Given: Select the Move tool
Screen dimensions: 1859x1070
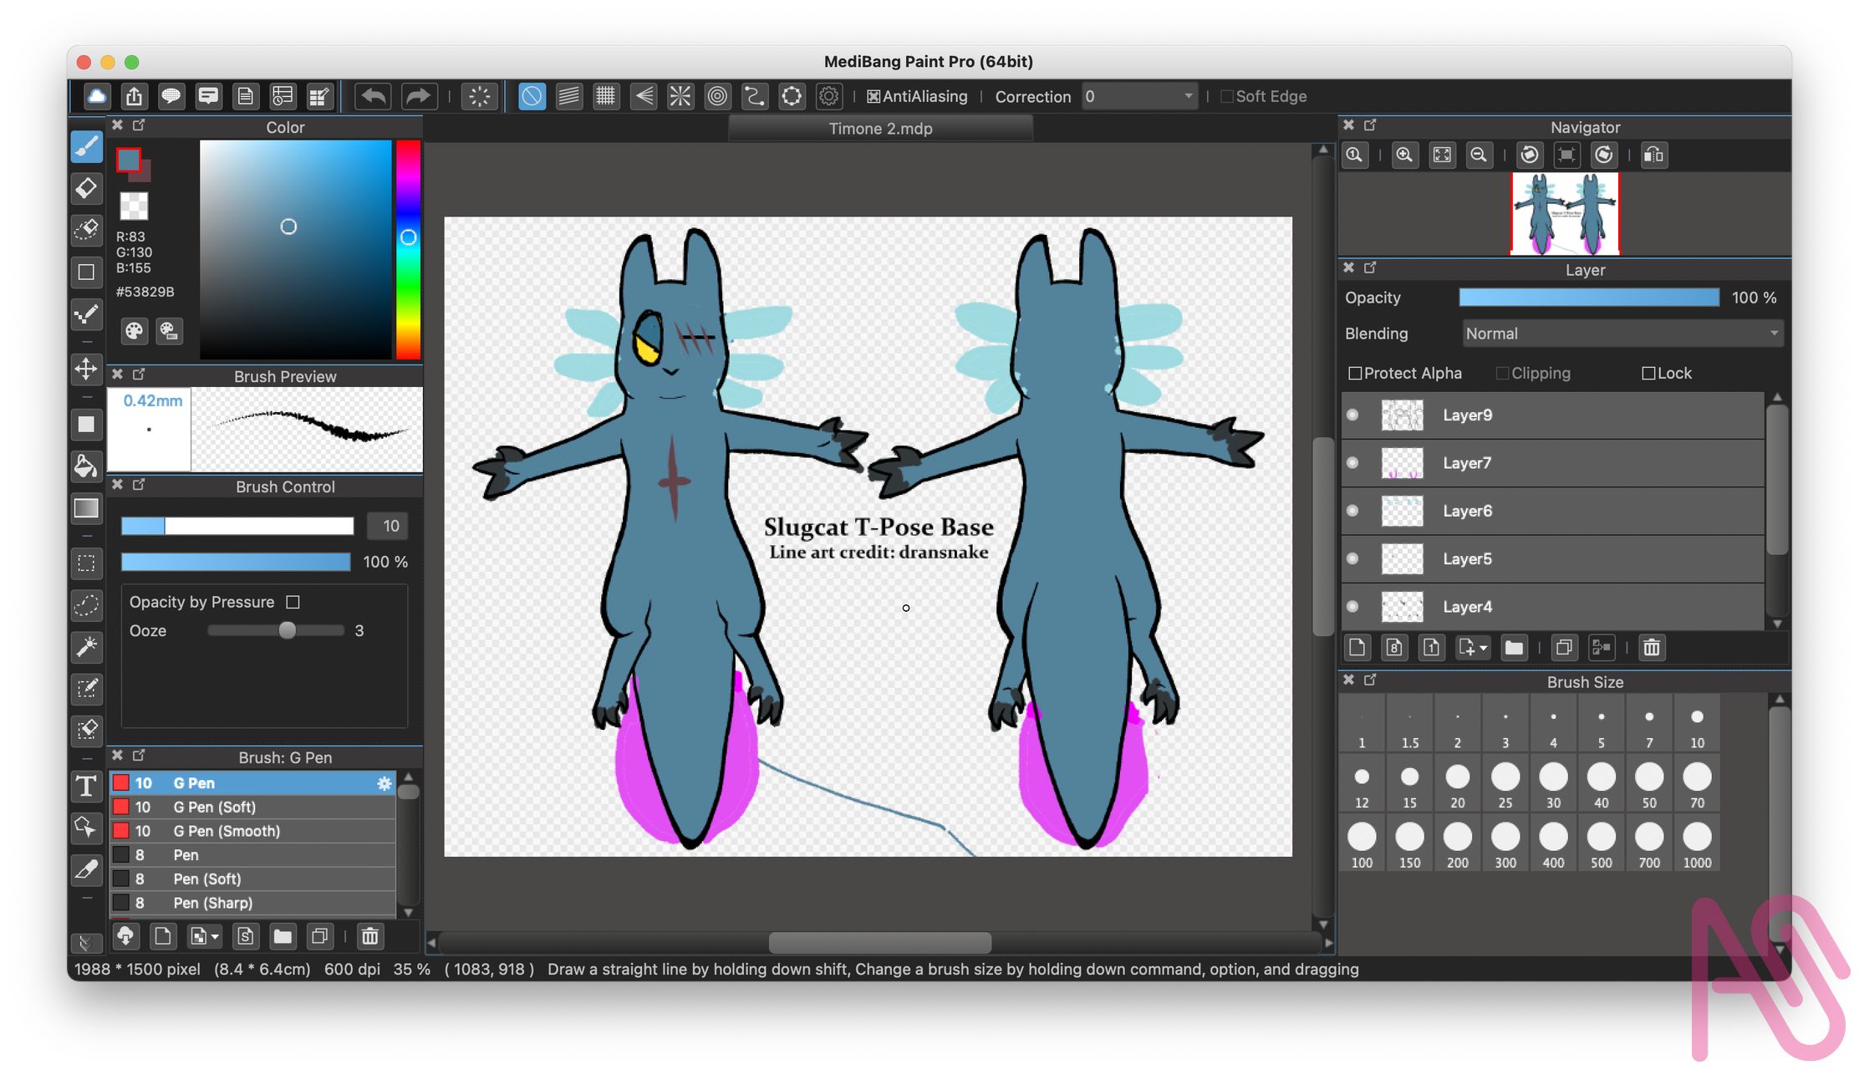Looking at the screenshot, I should pos(86,369).
